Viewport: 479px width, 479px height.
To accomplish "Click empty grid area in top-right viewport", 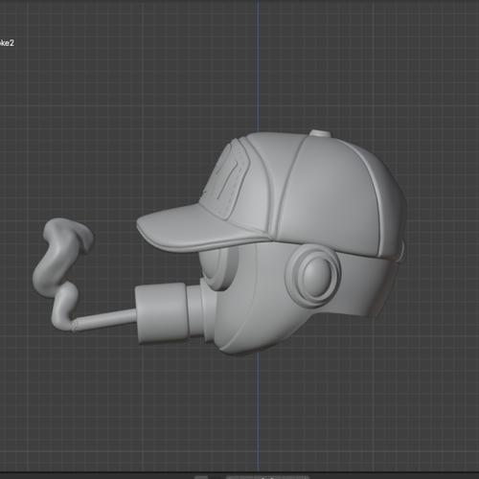I will pos(415,64).
